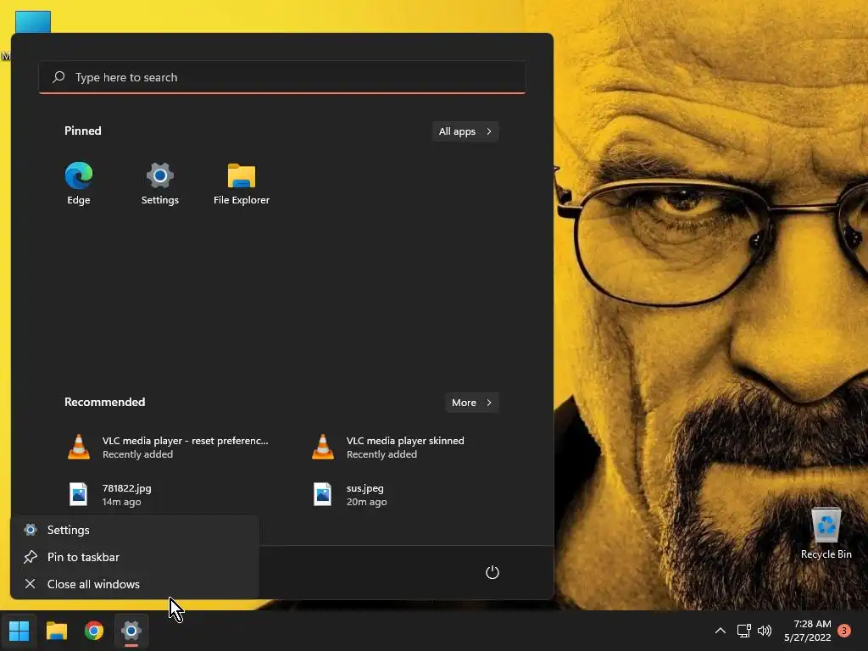
Task: Select the blue desktop icon at top-left
Action: (33, 22)
